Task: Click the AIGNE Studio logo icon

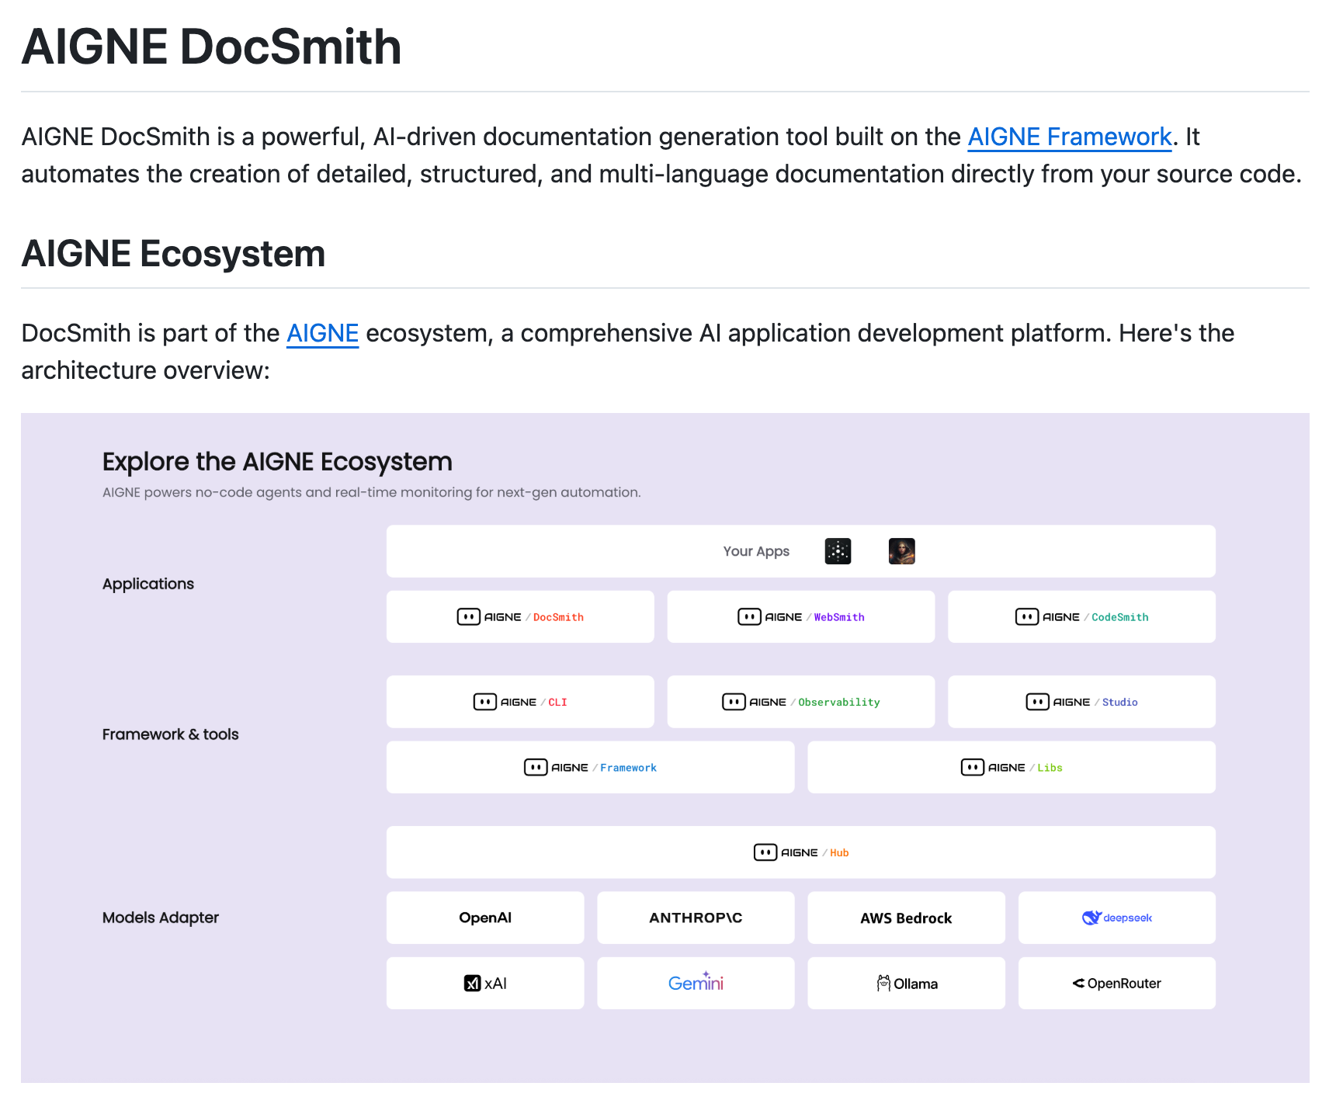Action: point(1037,702)
